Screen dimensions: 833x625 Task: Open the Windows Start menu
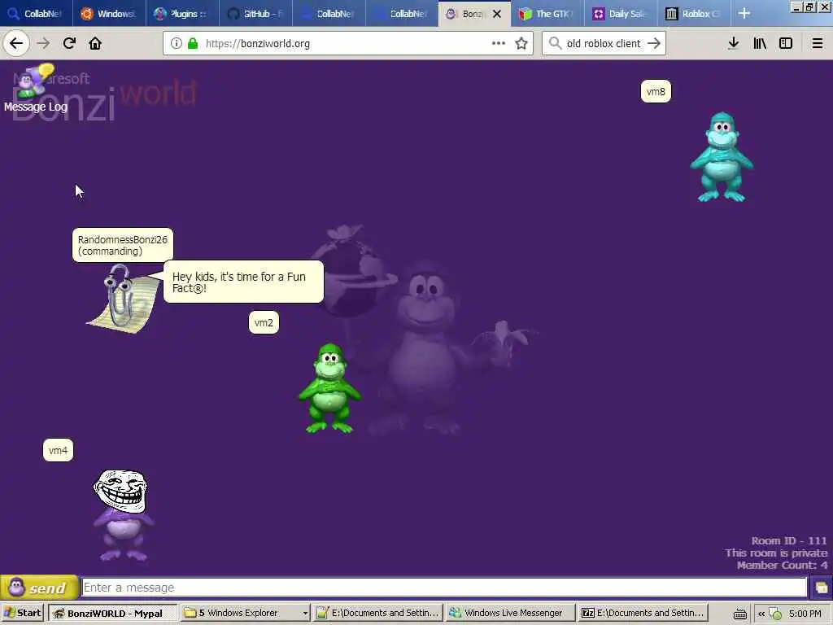coord(22,613)
